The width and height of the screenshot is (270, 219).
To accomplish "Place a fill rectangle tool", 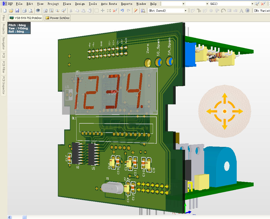I will click(x=229, y=11).
